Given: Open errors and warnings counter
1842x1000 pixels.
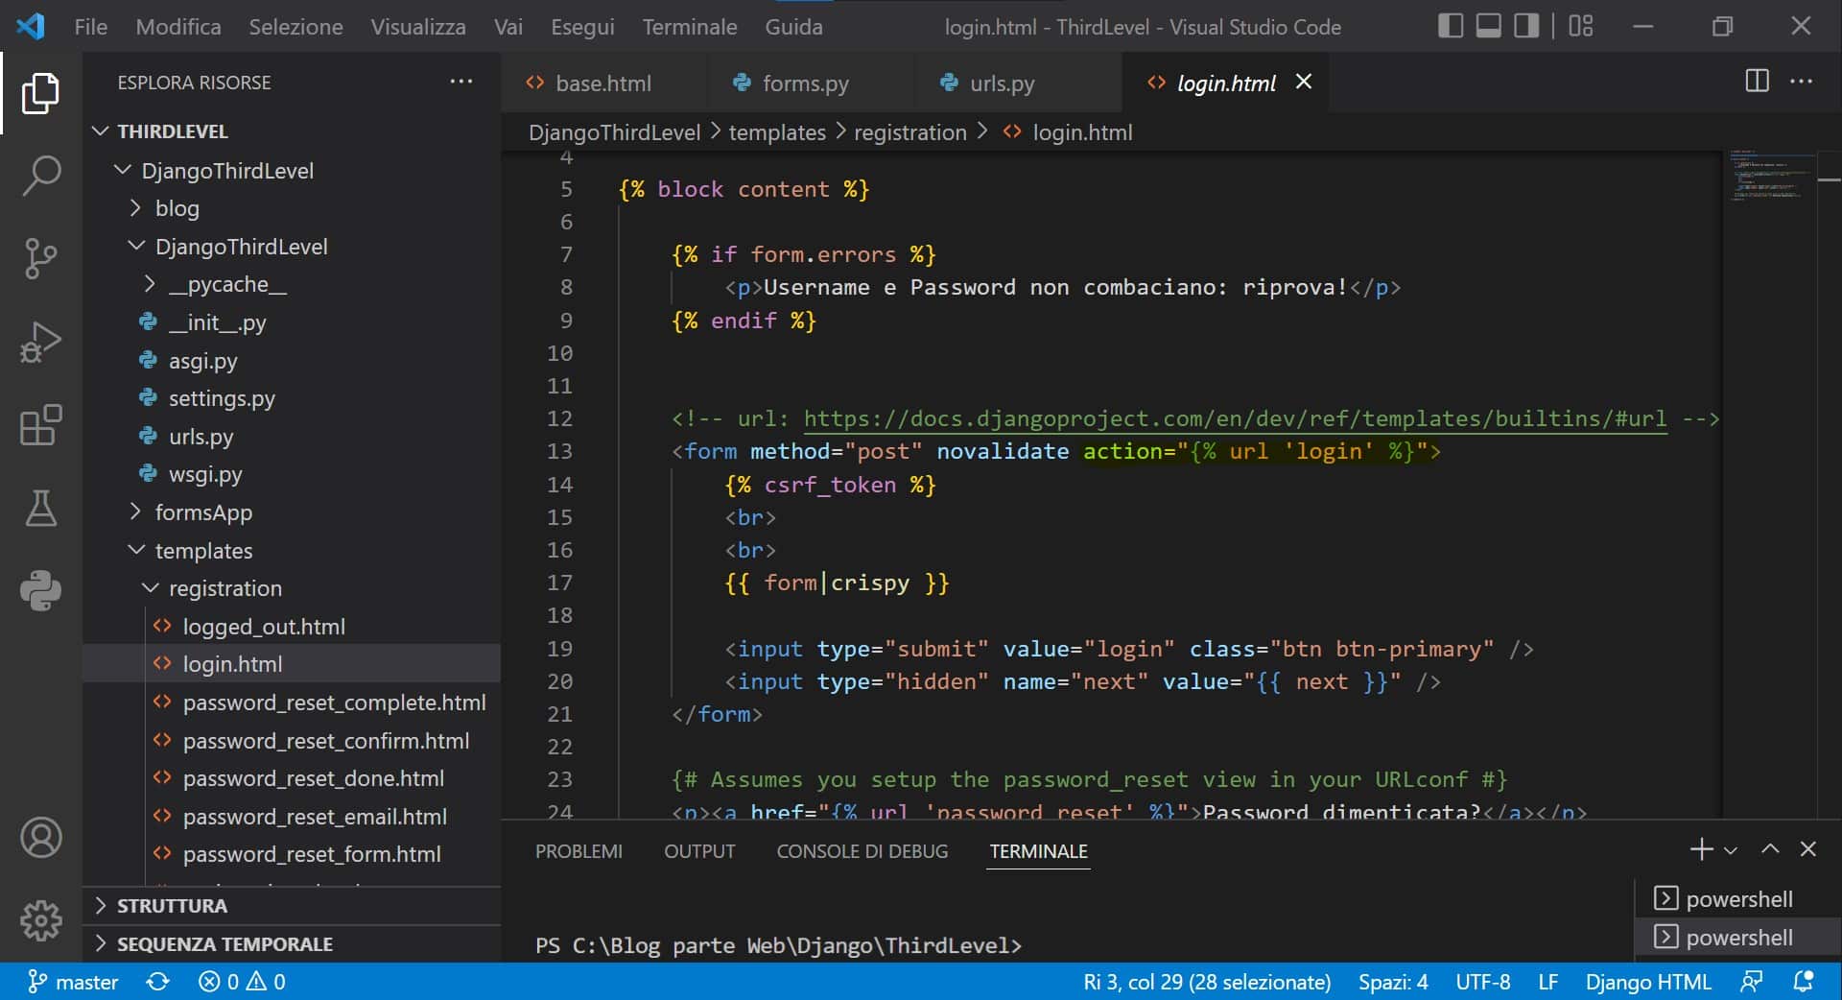Looking at the screenshot, I should coord(242,982).
